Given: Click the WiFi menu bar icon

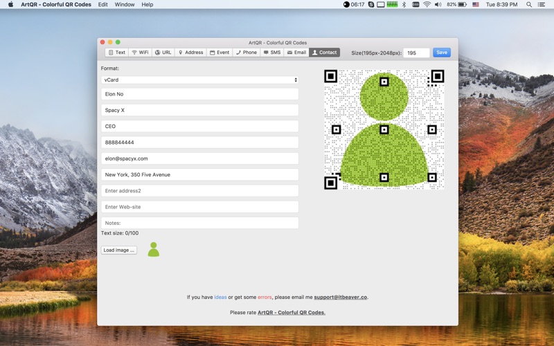Looking at the screenshot, I should click(x=427, y=5).
